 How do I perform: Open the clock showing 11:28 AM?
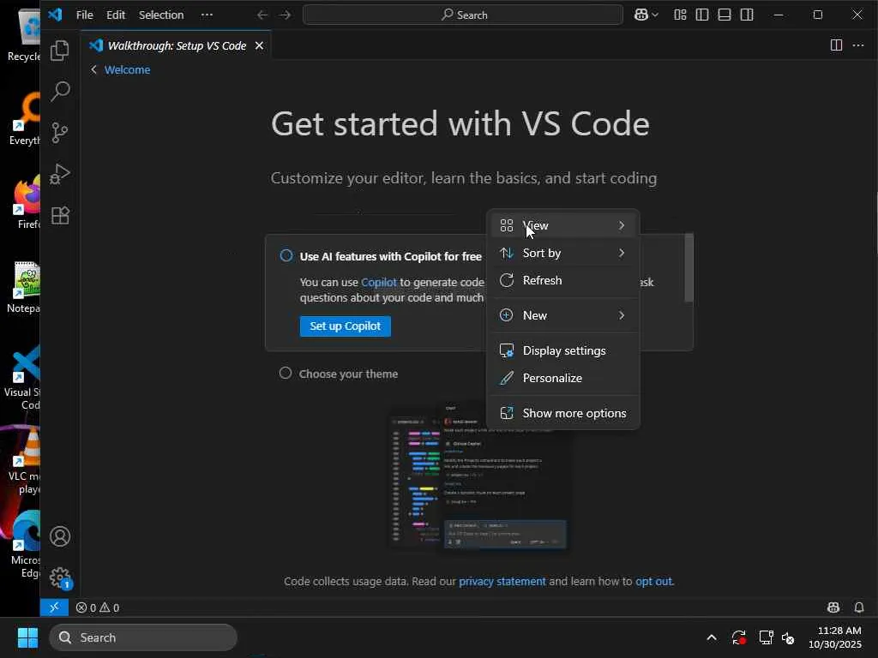tap(835, 637)
